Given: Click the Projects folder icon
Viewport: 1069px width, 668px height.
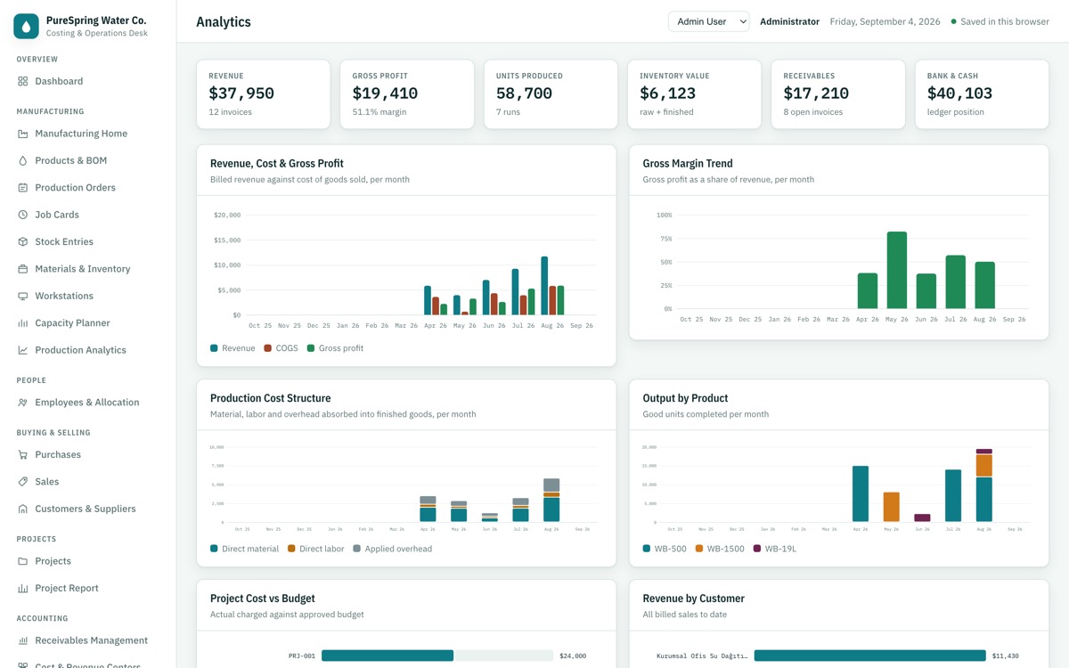Looking at the screenshot, I should click(x=23, y=561).
